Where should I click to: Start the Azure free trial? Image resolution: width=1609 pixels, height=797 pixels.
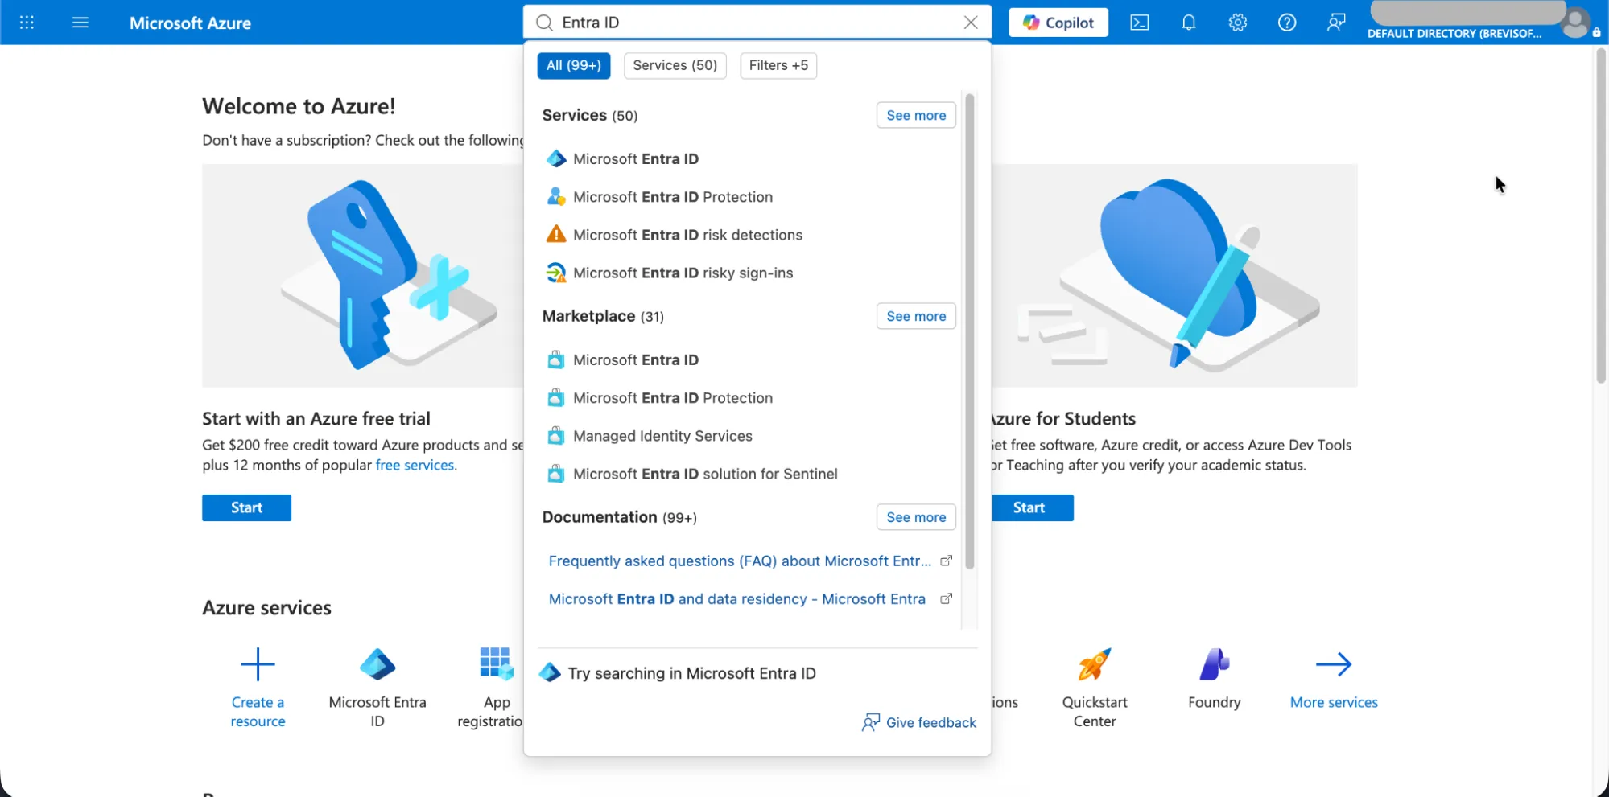[x=246, y=507]
